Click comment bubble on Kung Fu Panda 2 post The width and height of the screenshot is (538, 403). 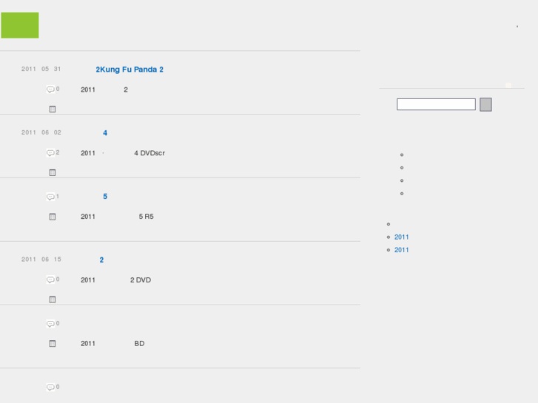point(50,89)
